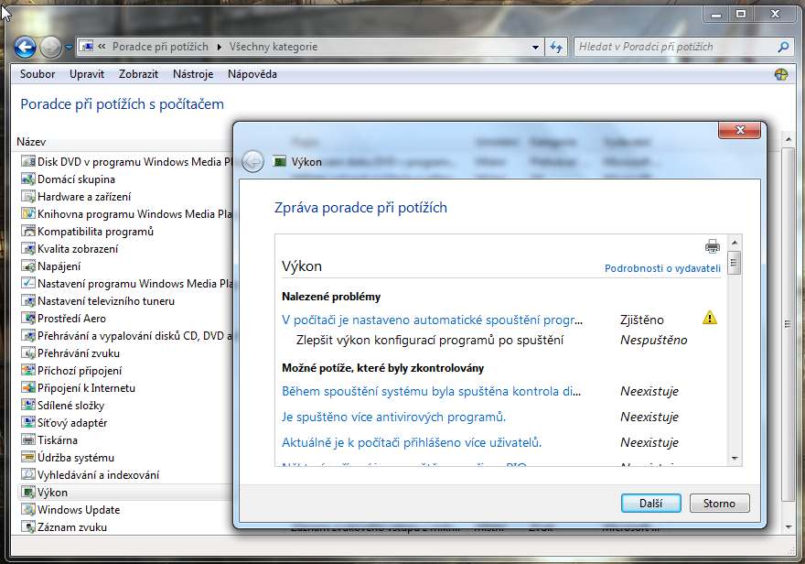Click the report scrollbar thumb
Image resolution: width=805 pixels, height=564 pixels.
[735, 263]
